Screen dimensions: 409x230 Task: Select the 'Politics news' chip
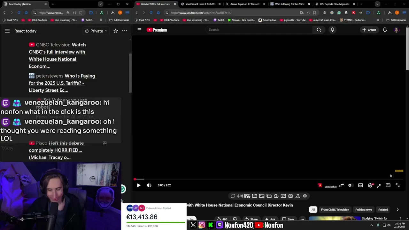pyautogui.click(x=364, y=210)
